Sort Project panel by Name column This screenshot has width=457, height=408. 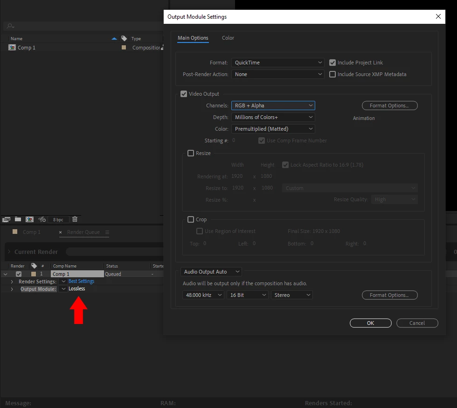[17, 39]
